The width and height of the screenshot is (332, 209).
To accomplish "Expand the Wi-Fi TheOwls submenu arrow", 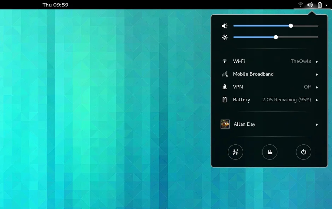I will pyautogui.click(x=317, y=62).
